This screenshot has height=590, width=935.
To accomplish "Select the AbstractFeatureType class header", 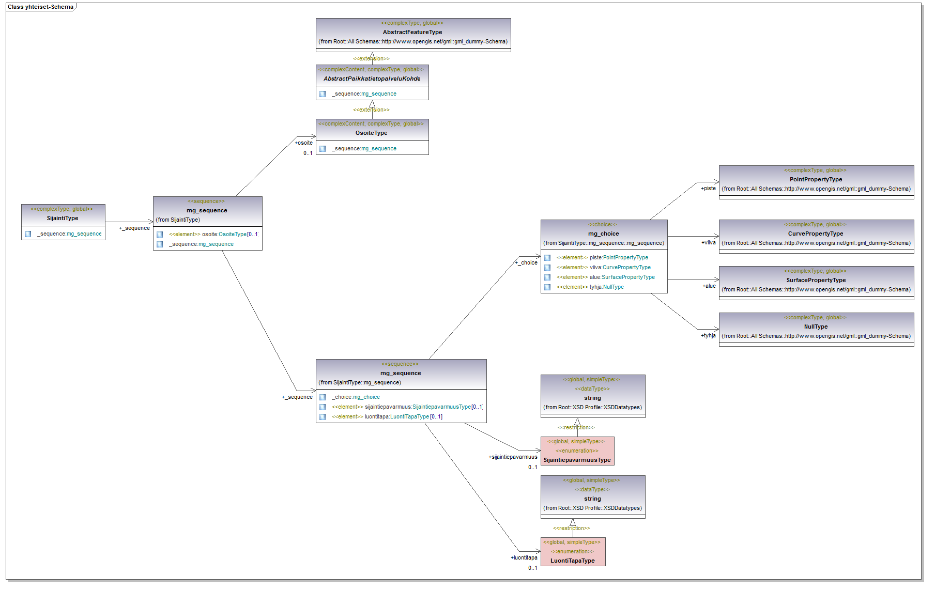I will [x=412, y=32].
